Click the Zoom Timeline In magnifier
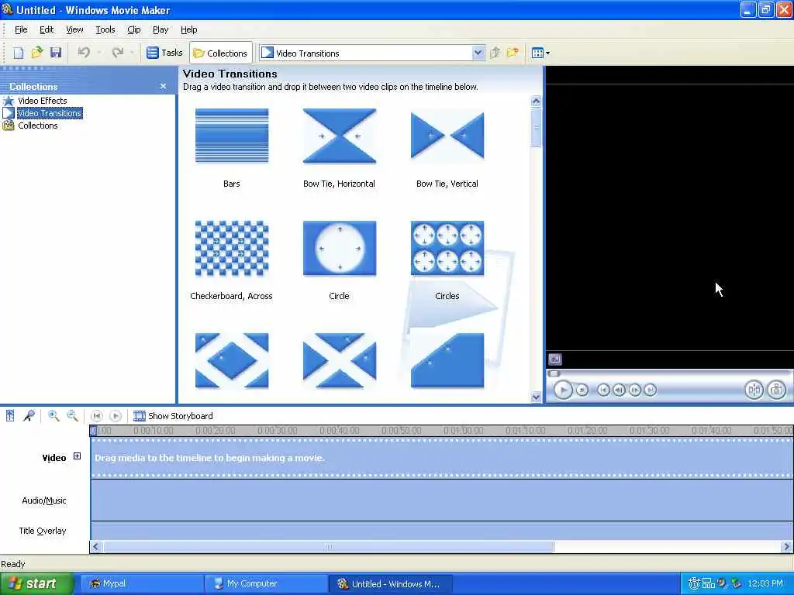 pos(54,416)
